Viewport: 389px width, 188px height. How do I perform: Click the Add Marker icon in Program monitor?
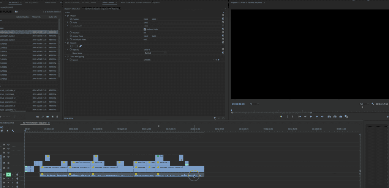[281, 116]
